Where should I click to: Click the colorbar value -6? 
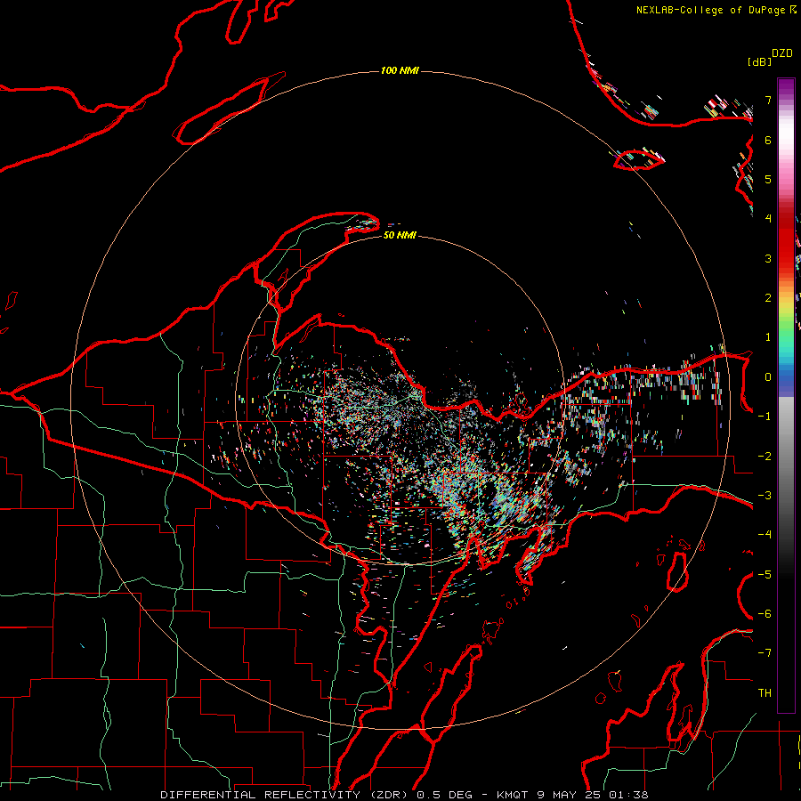[765, 614]
